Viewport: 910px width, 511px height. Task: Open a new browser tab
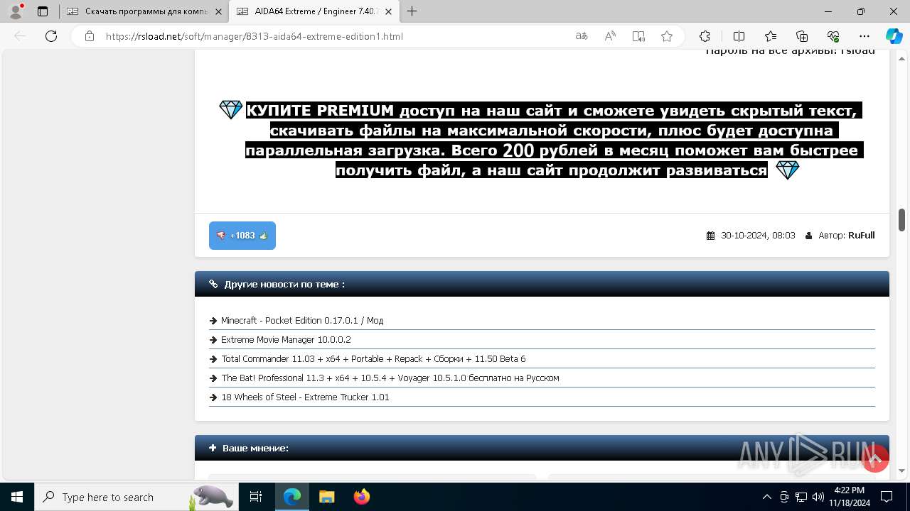pyautogui.click(x=412, y=11)
